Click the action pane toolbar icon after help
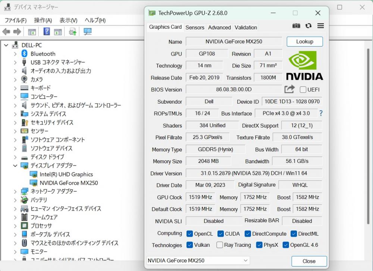The height and width of the screenshot is (271, 373). pyautogui.click(x=58, y=32)
